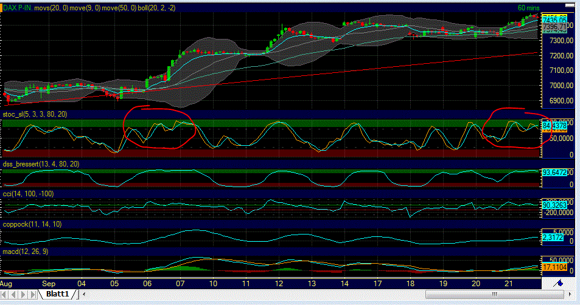Click the '05' date axis label
Screen dimensions: 580x305
(x=114, y=284)
